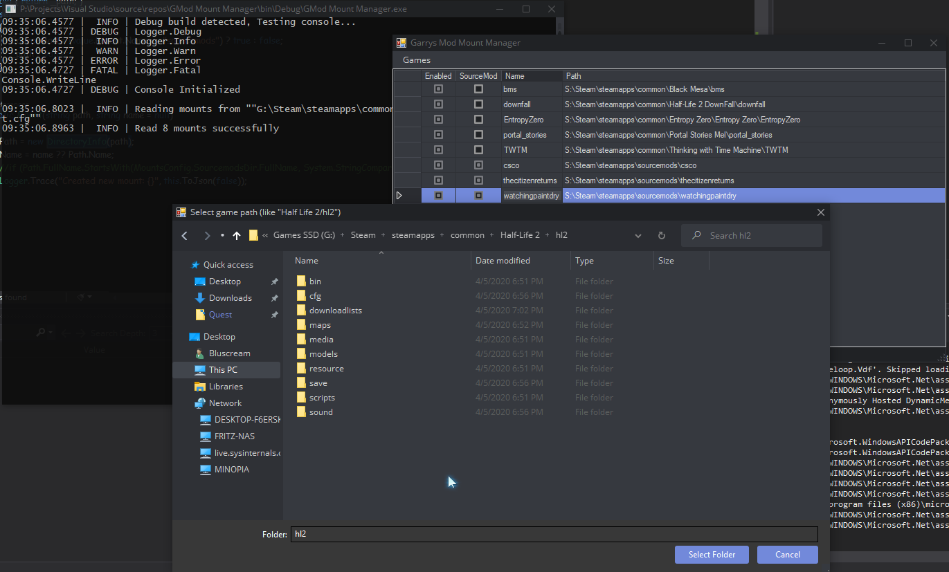Screen dimensions: 949x572
Task: Open the bin folder icon
Action: point(301,282)
